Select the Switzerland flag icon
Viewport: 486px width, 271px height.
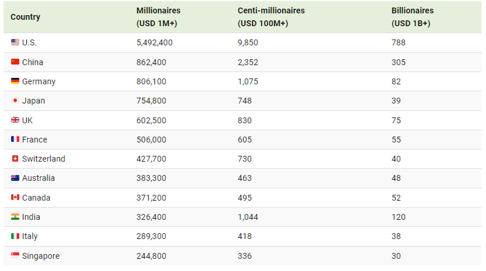(x=15, y=158)
